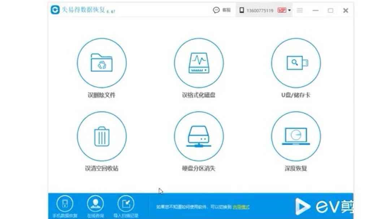This screenshot has width=390, height=219.
Task: Click the 客服 chat bubble icon
Action: coord(217,10)
